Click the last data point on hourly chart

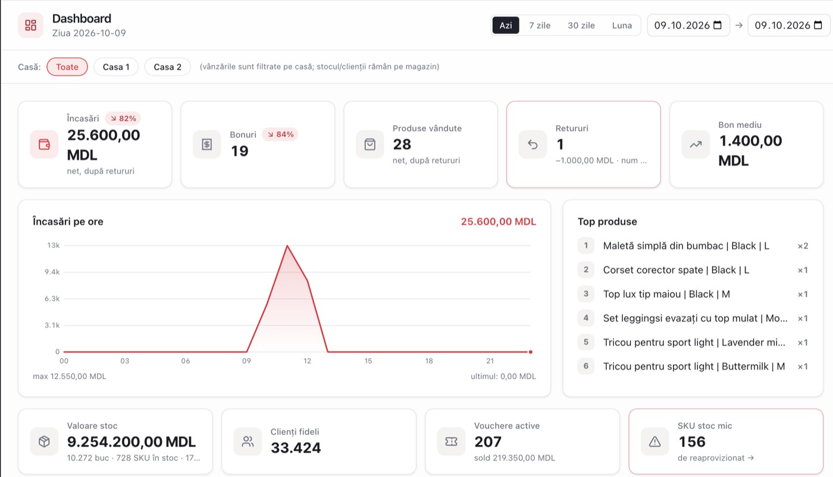click(x=530, y=352)
